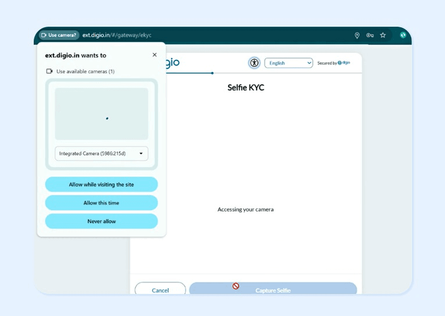Click the progress bar dot marker
This screenshot has height=316, width=445.
212,73
